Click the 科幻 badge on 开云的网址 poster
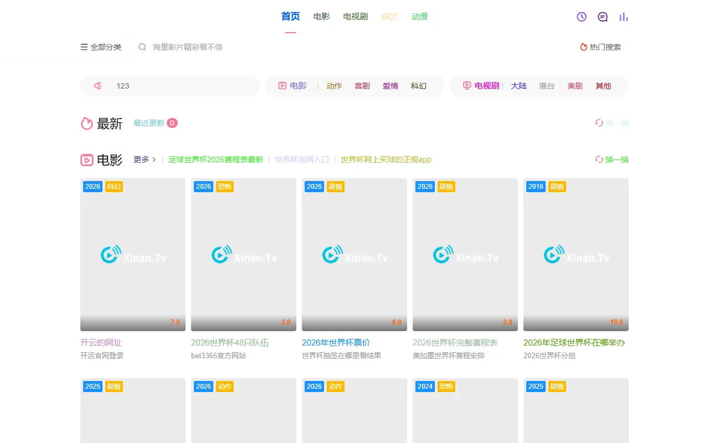Image resolution: width=709 pixels, height=443 pixels. (114, 187)
